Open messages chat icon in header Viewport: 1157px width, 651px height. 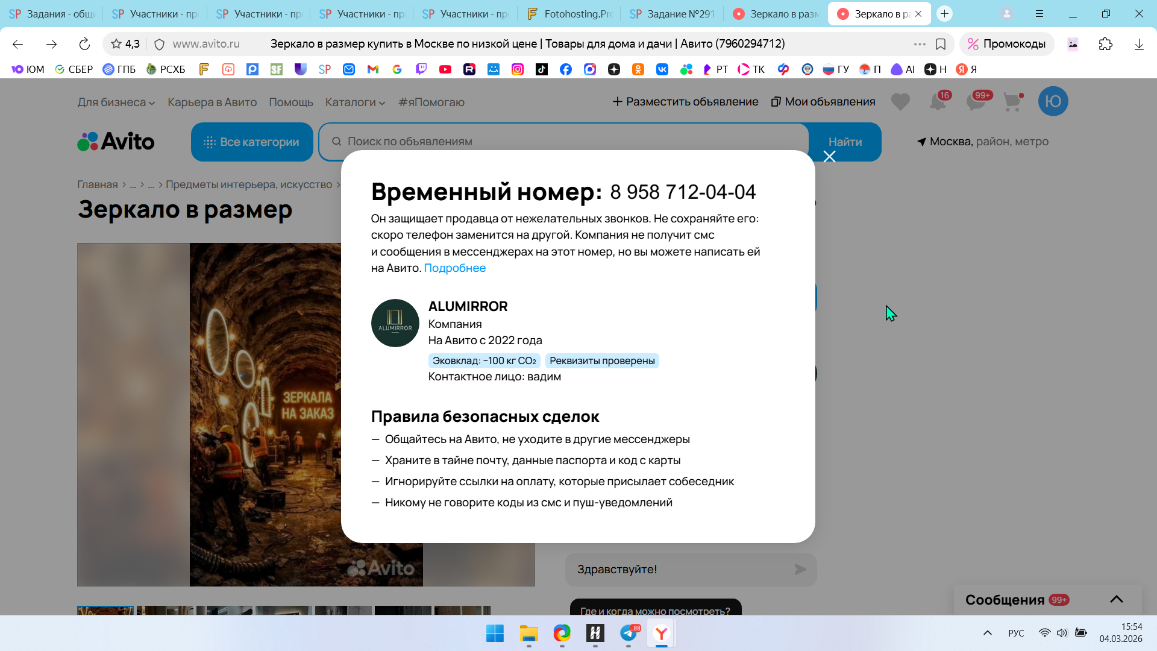click(x=975, y=102)
